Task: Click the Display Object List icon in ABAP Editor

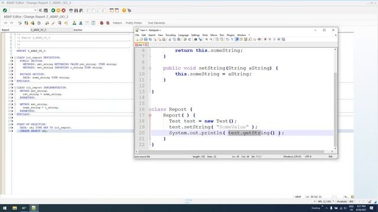Action: click(74, 23)
